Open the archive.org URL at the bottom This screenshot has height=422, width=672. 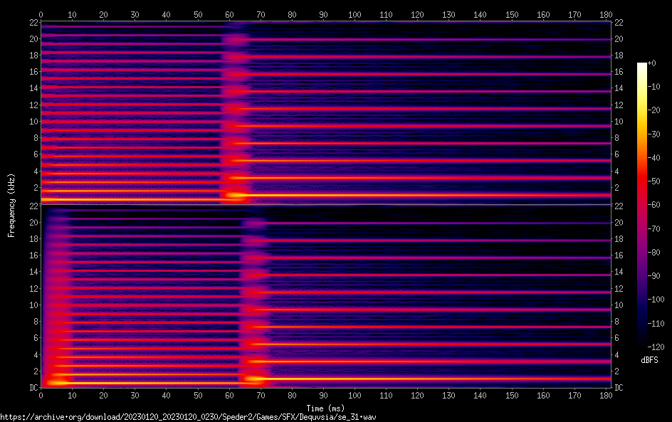(x=188, y=416)
